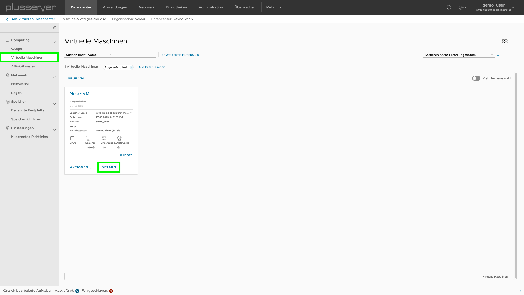Click the vertical scrollbar of VM list
This screenshot has width=524, height=295.
point(516,175)
